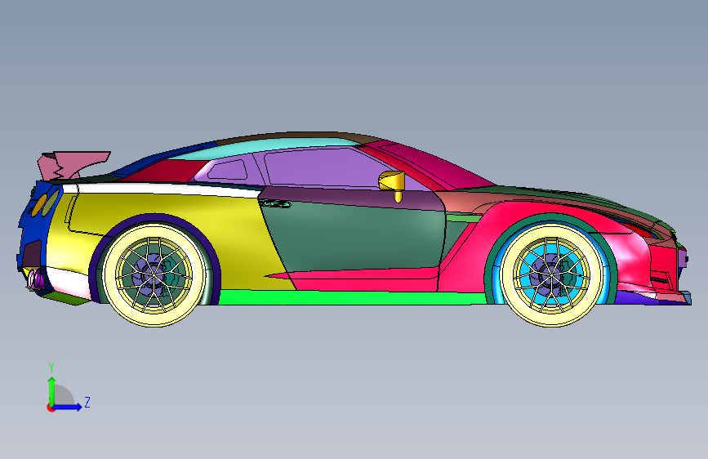This screenshot has width=708, height=459.
Task: Click the red origin ball of the triad
Action: coord(50,408)
